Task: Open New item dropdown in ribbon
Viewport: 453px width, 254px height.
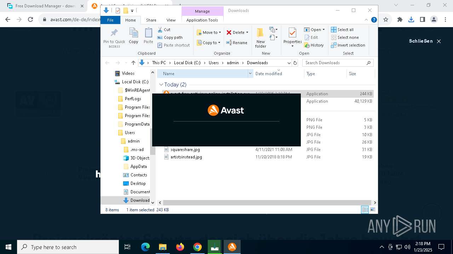Action: 273,30
